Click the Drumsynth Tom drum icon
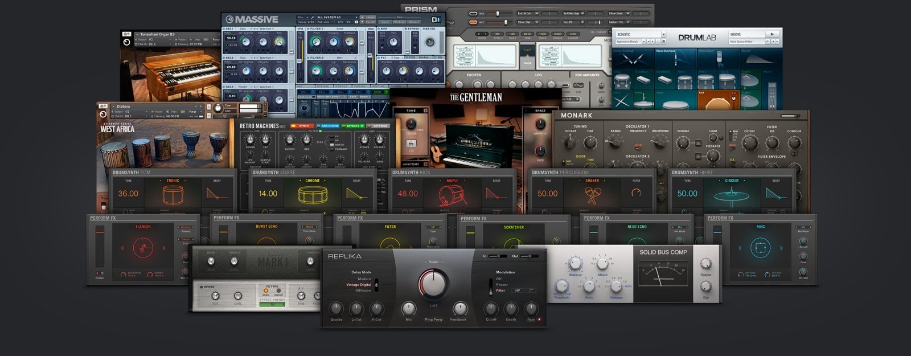The width and height of the screenshot is (911, 356). [173, 195]
